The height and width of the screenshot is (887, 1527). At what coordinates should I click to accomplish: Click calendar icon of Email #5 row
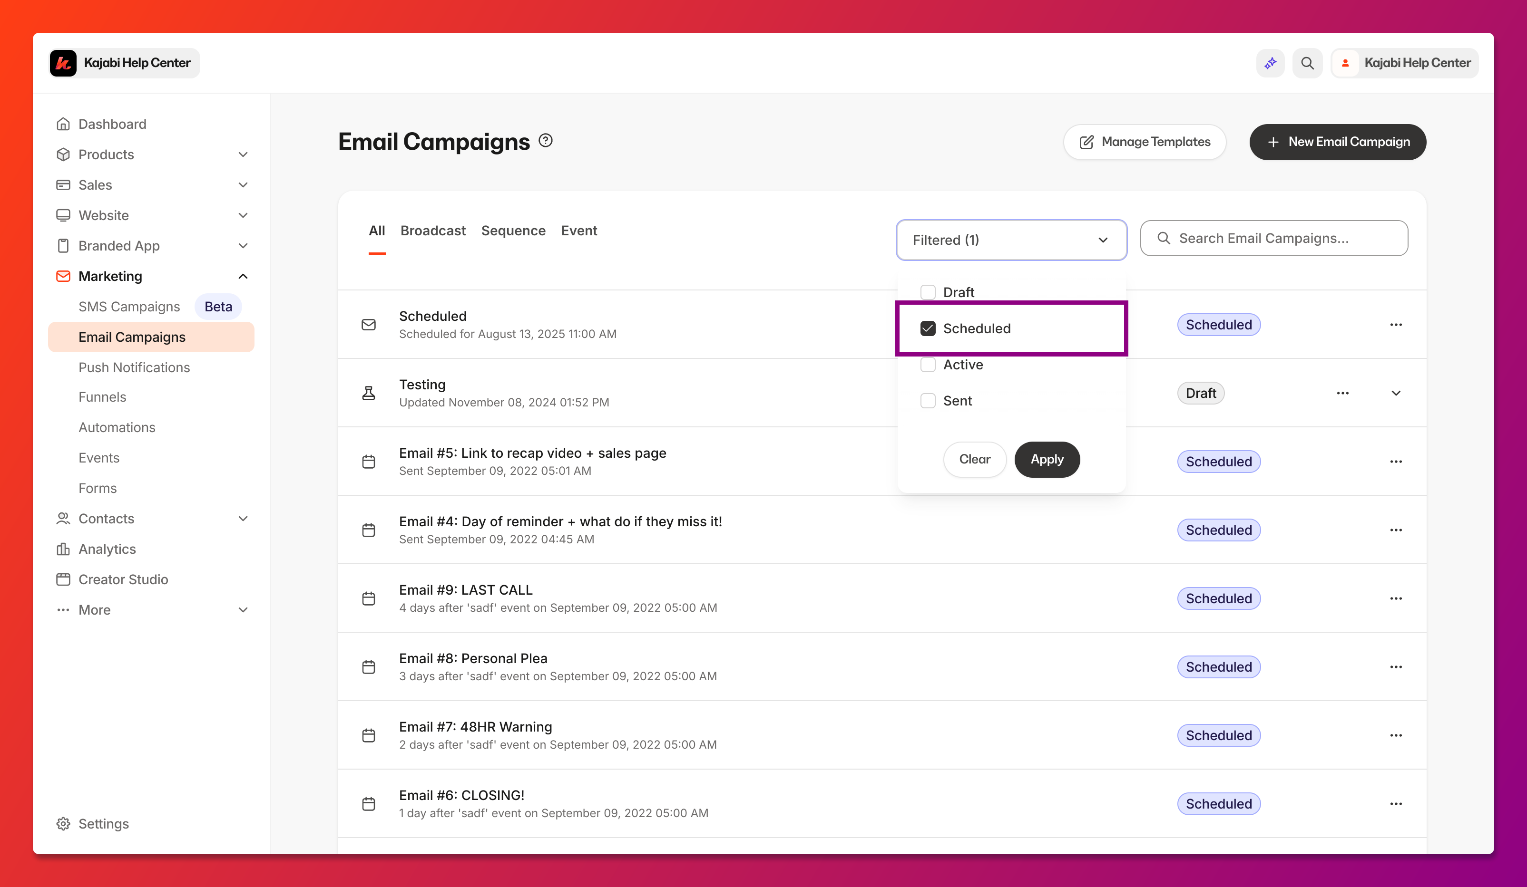[368, 462]
